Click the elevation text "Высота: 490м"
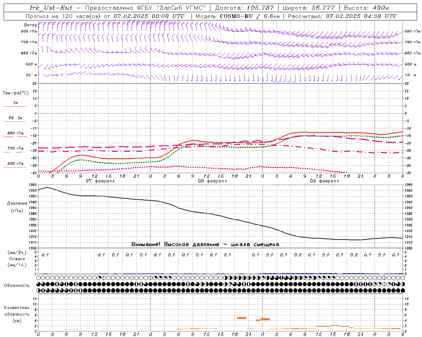Screen dimensions: 422x337 (x=366, y=8)
